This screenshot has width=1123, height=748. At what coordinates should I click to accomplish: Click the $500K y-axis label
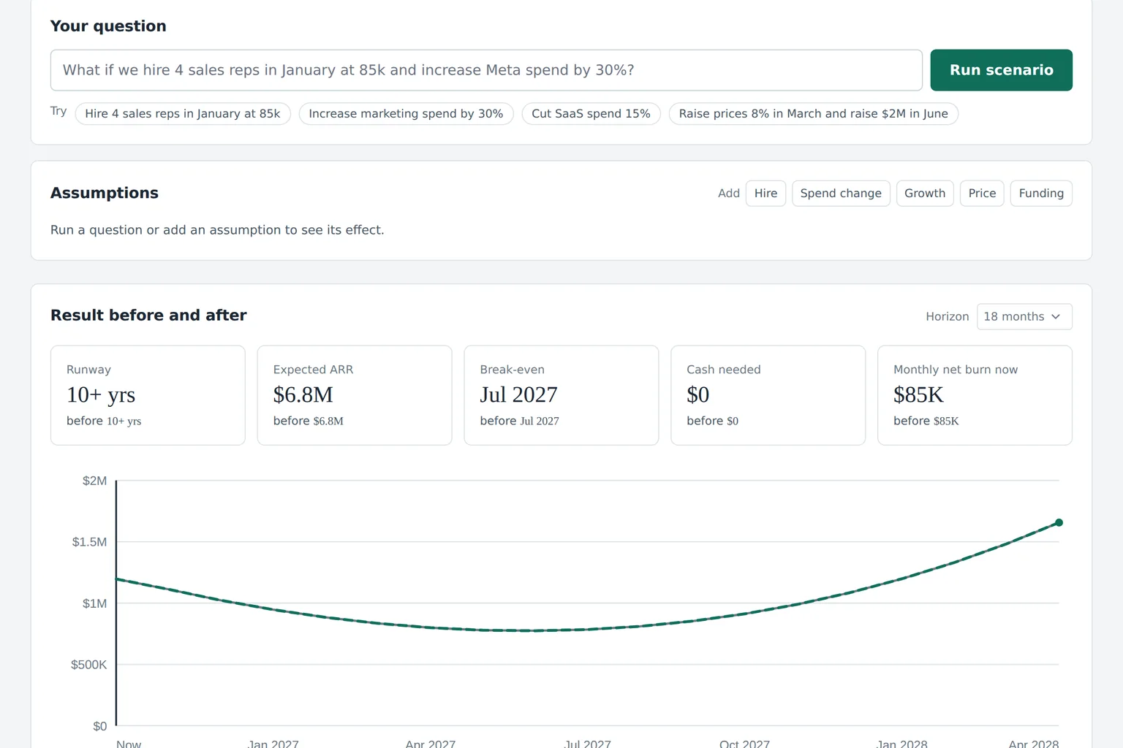tap(88, 665)
